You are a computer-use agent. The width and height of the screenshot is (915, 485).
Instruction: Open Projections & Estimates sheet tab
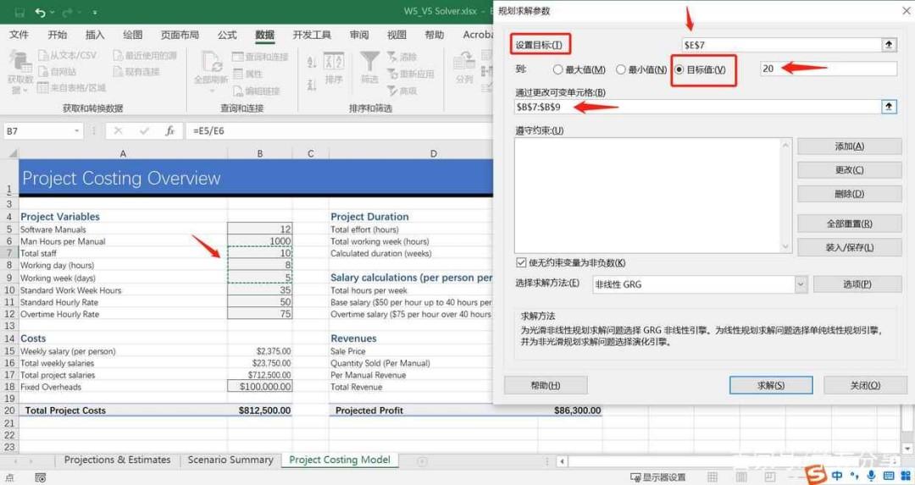[117, 460]
